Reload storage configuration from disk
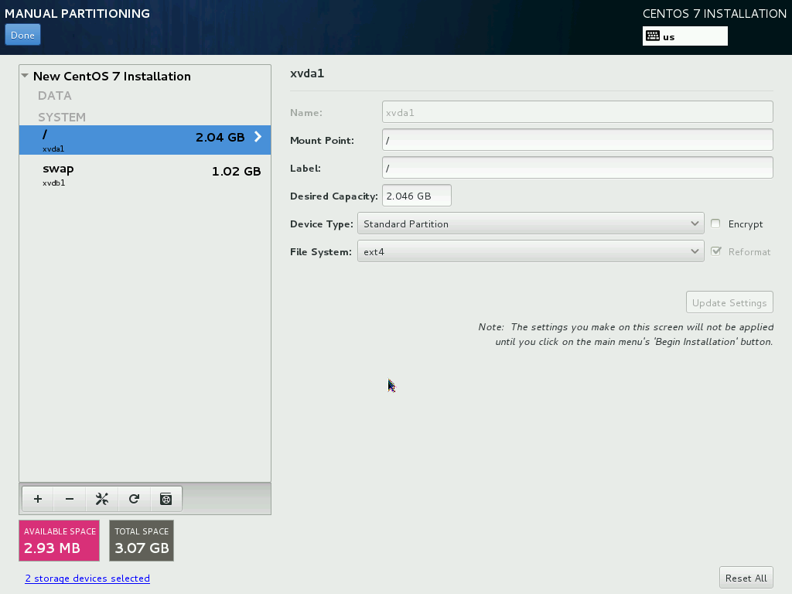This screenshot has width=792, height=594. coord(134,499)
